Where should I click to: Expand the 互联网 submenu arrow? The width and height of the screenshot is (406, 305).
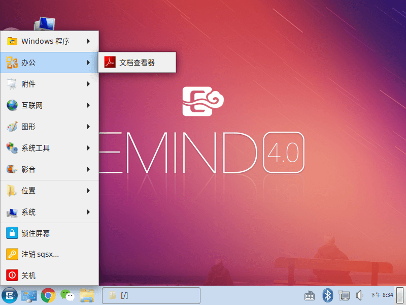click(88, 105)
